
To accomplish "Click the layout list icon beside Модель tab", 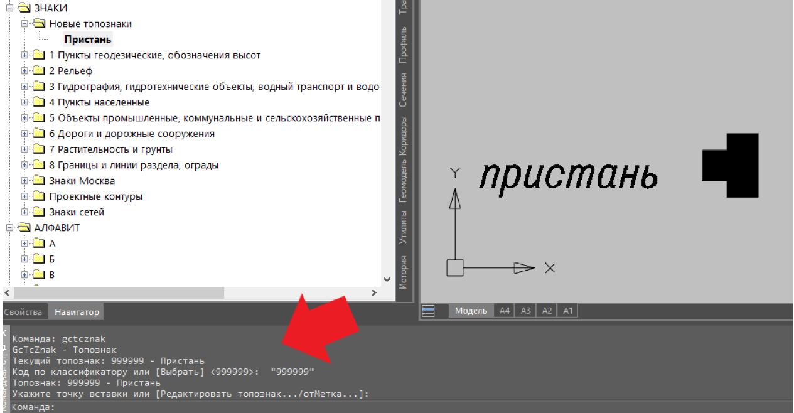I will [428, 311].
